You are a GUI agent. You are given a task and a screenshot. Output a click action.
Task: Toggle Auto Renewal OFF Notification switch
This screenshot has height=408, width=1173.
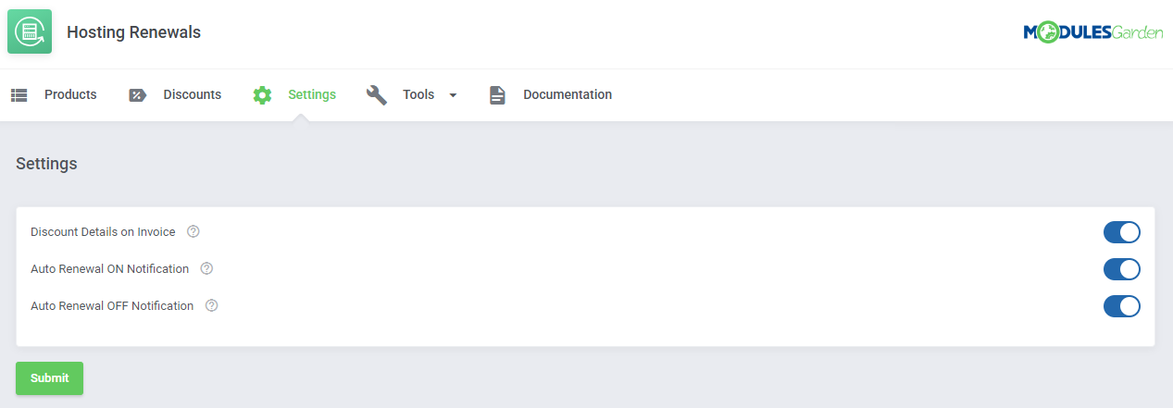tap(1121, 306)
